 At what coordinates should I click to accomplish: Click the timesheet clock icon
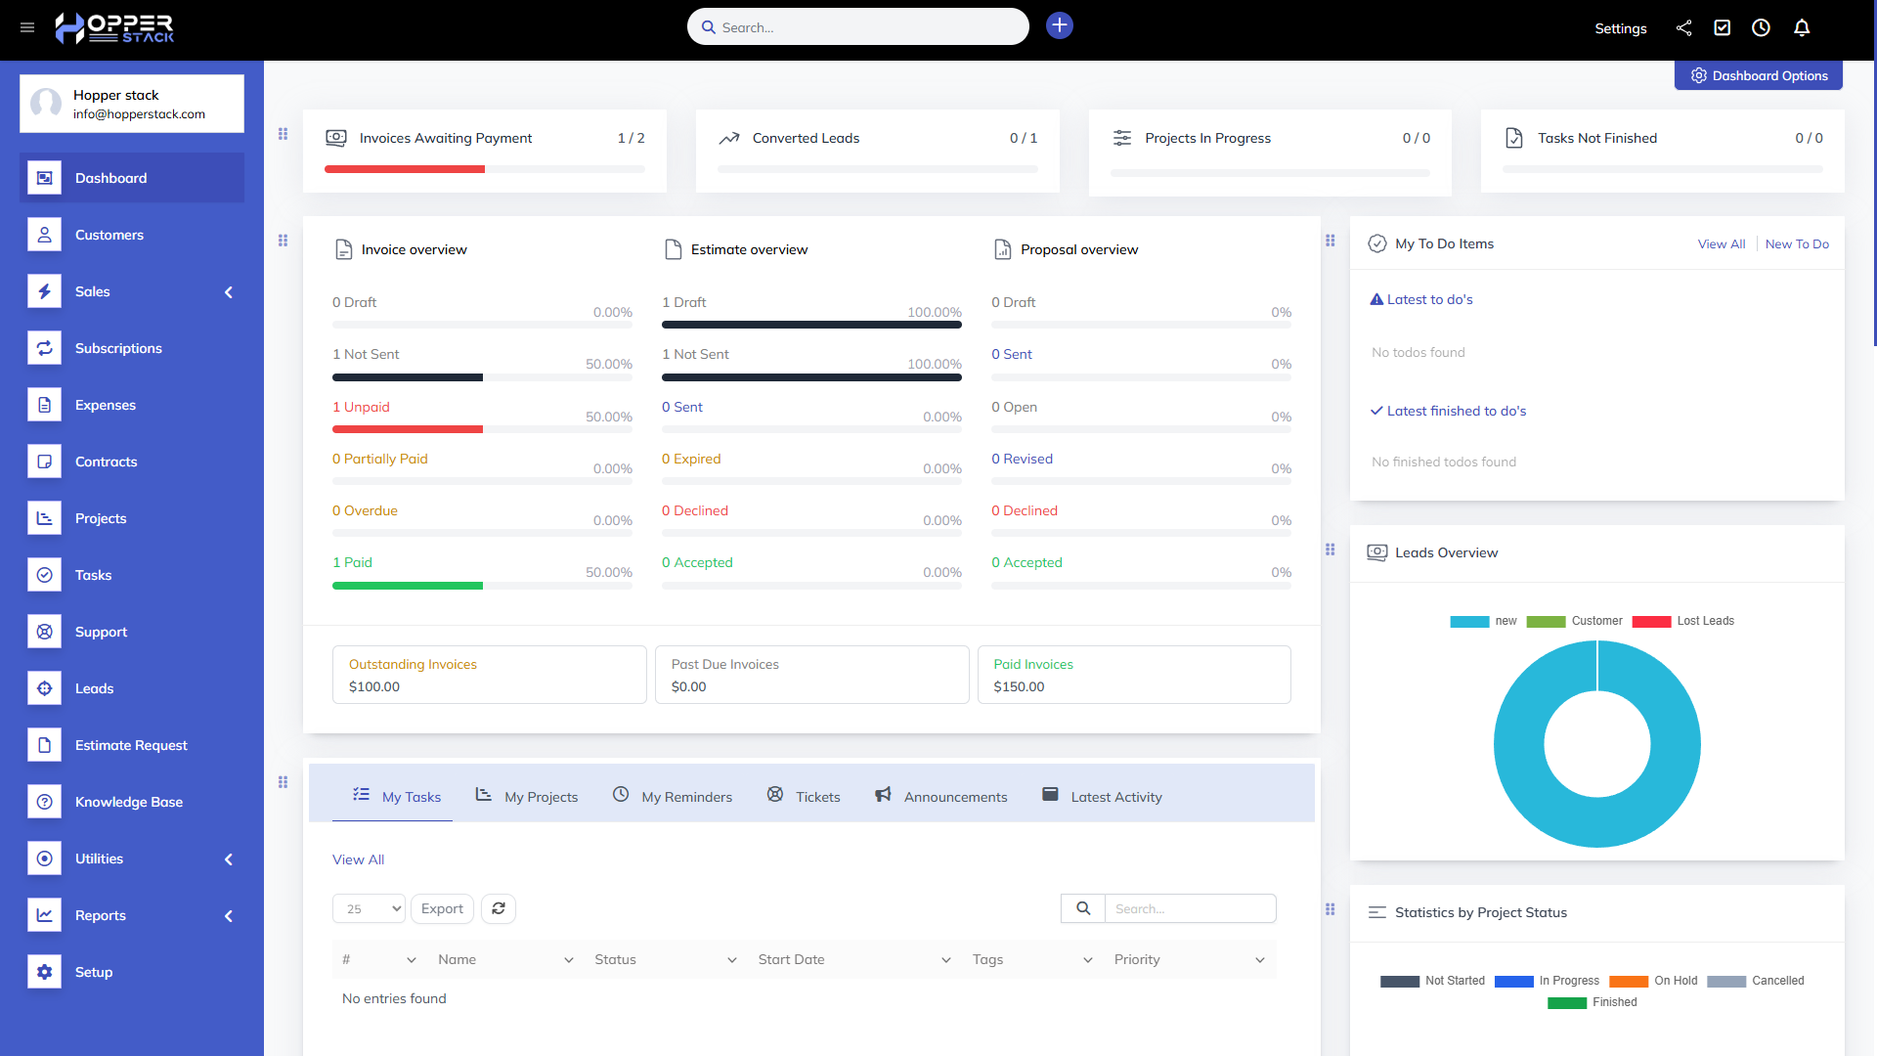click(1761, 27)
